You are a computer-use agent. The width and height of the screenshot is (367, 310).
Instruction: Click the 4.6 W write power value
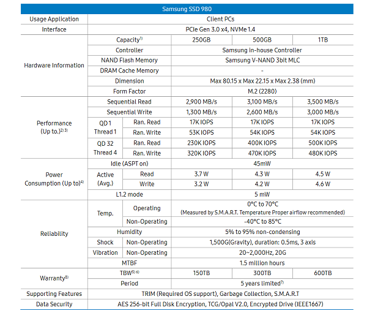tap(323, 184)
